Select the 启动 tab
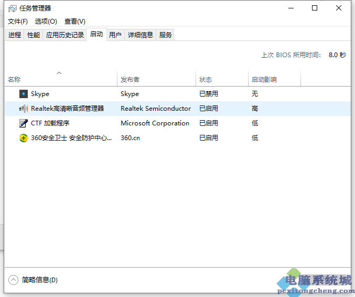This screenshot has height=297, width=355. pos(96,34)
